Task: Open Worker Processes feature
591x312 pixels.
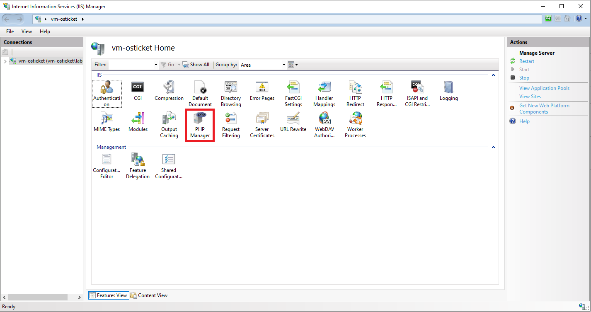Action: pos(355,125)
